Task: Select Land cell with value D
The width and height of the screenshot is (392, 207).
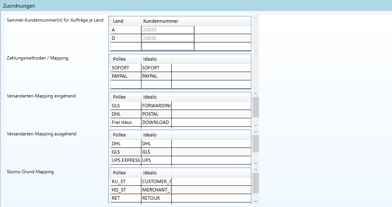Action: [x=126, y=38]
